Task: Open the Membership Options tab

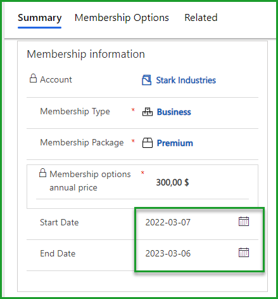Action: point(122,18)
